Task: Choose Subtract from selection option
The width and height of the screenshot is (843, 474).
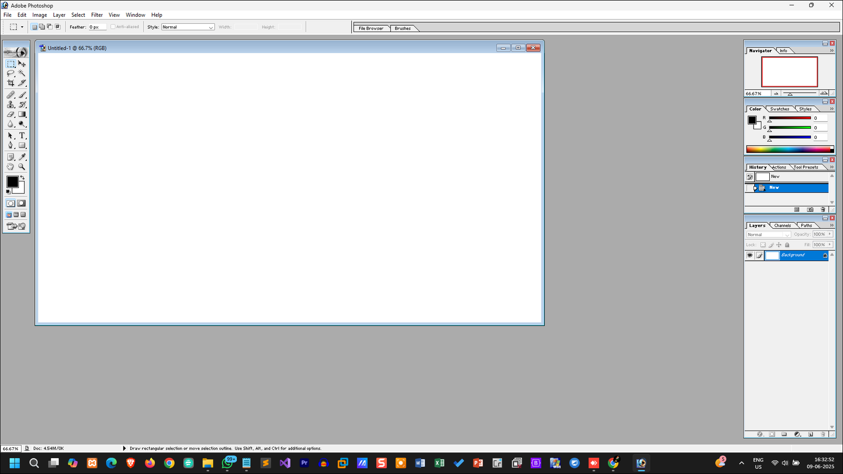Action: click(50, 27)
